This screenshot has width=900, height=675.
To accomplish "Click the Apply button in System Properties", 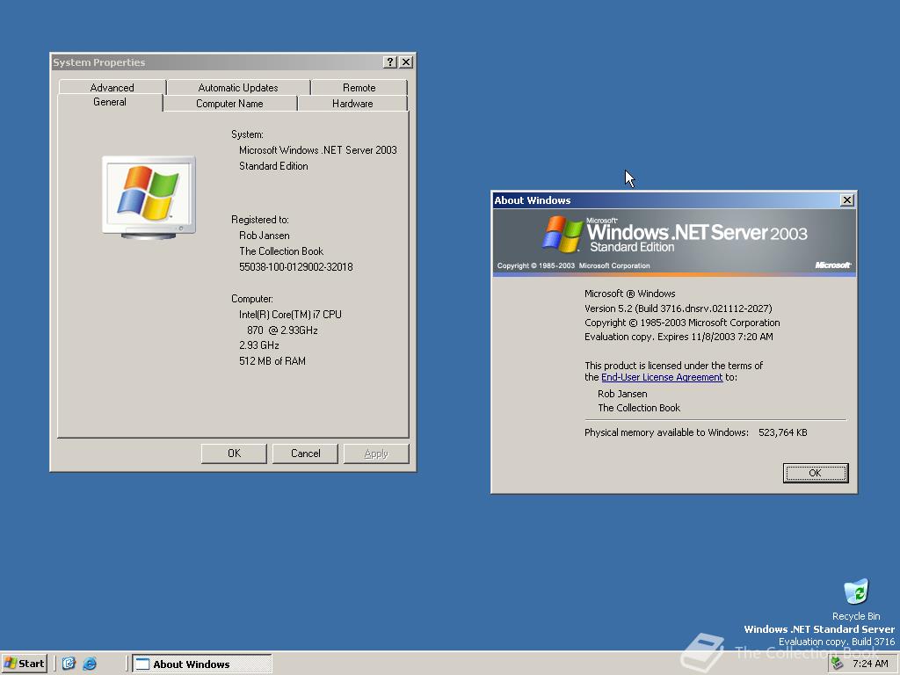I will [376, 454].
